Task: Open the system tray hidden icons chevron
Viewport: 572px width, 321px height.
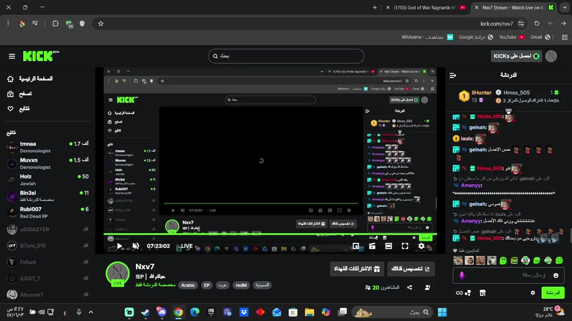Action: coord(91,312)
